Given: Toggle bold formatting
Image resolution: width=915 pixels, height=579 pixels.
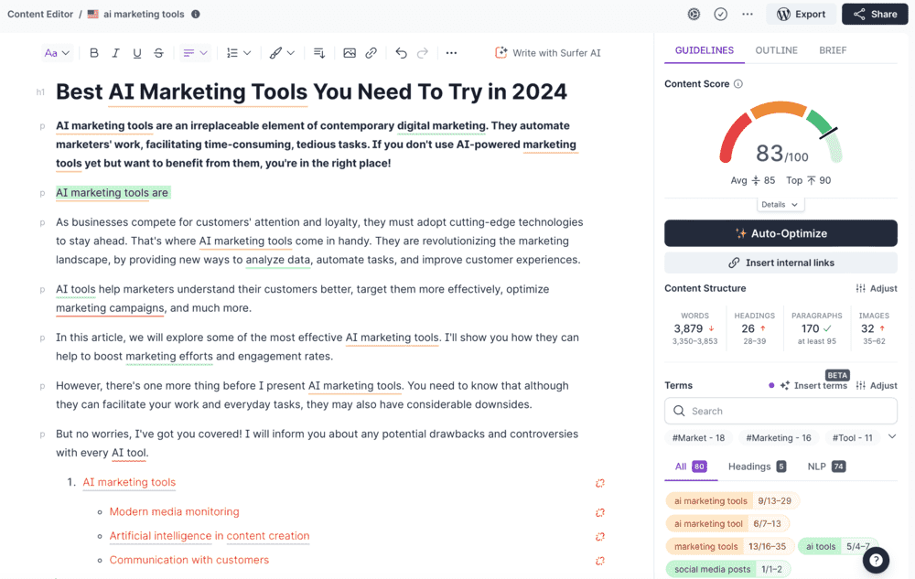Looking at the screenshot, I should [94, 53].
